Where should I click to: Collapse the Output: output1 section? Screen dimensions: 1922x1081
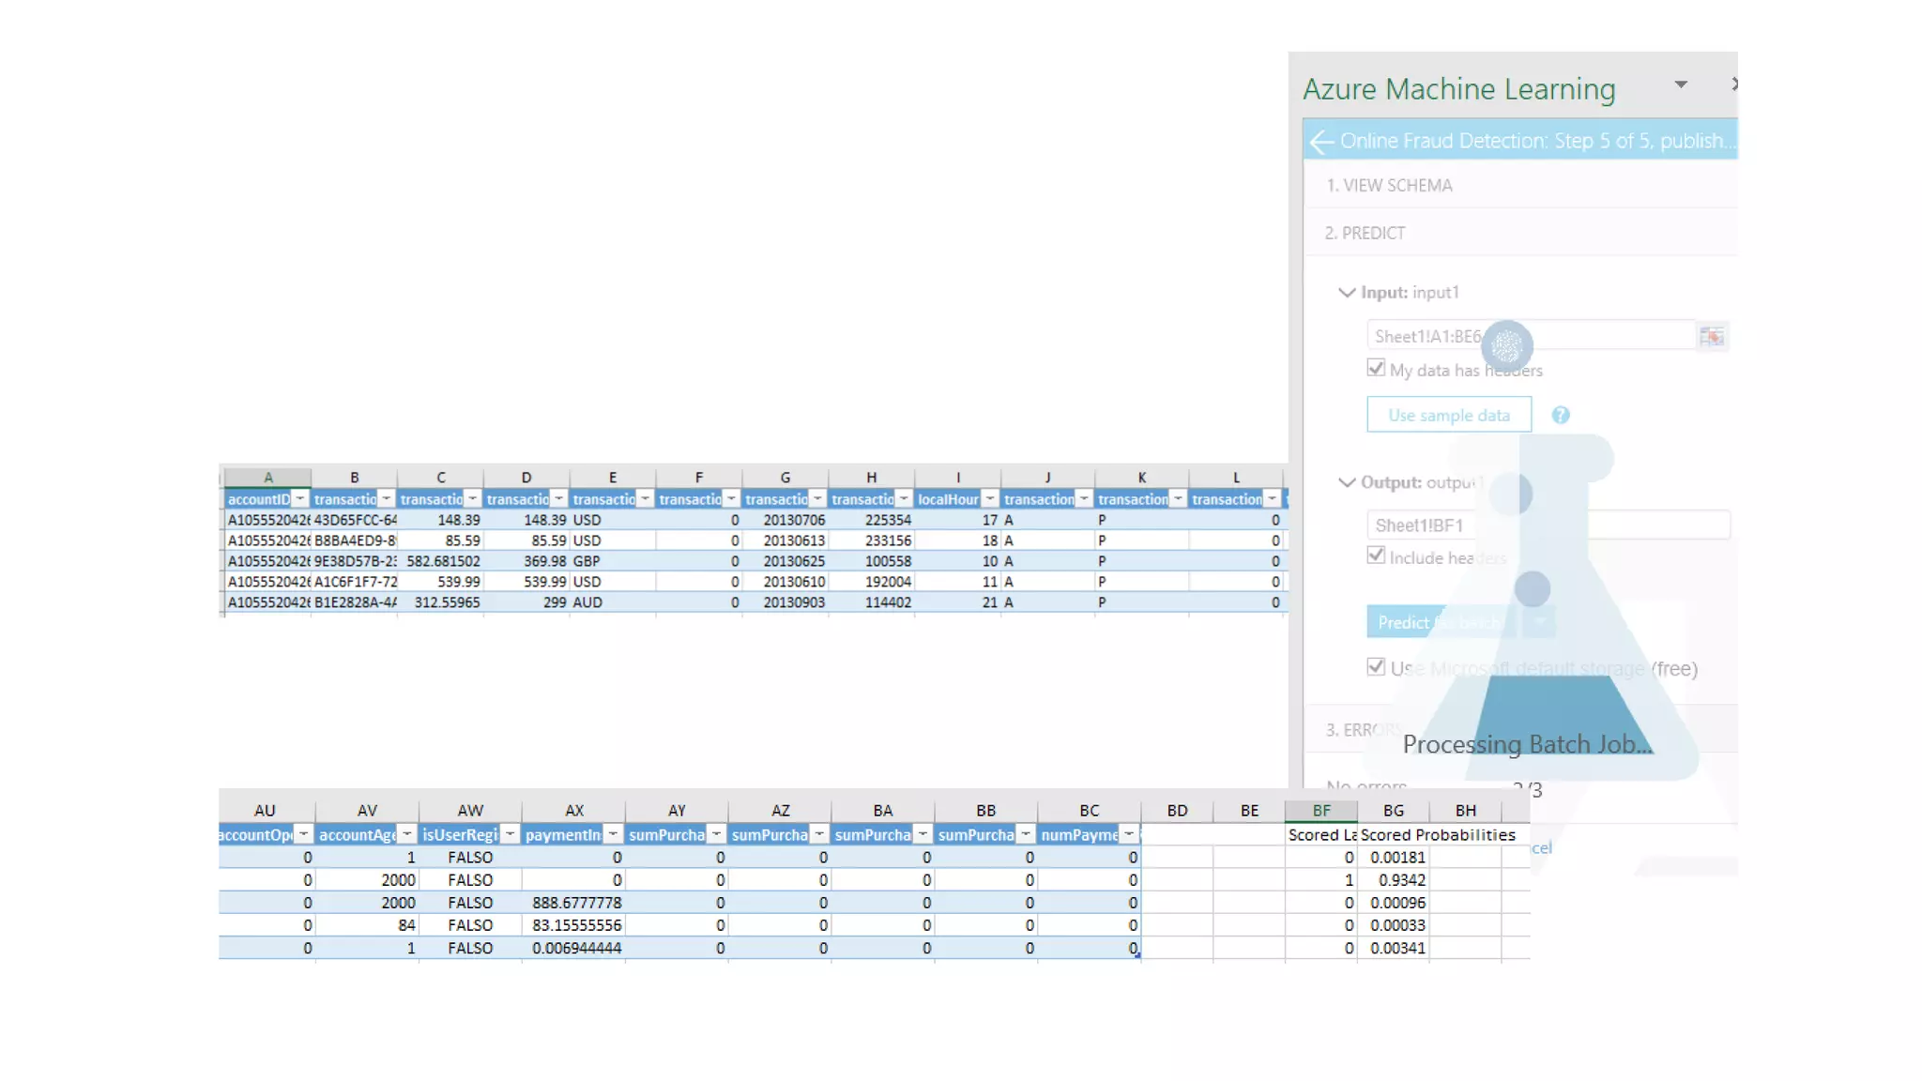tap(1347, 482)
